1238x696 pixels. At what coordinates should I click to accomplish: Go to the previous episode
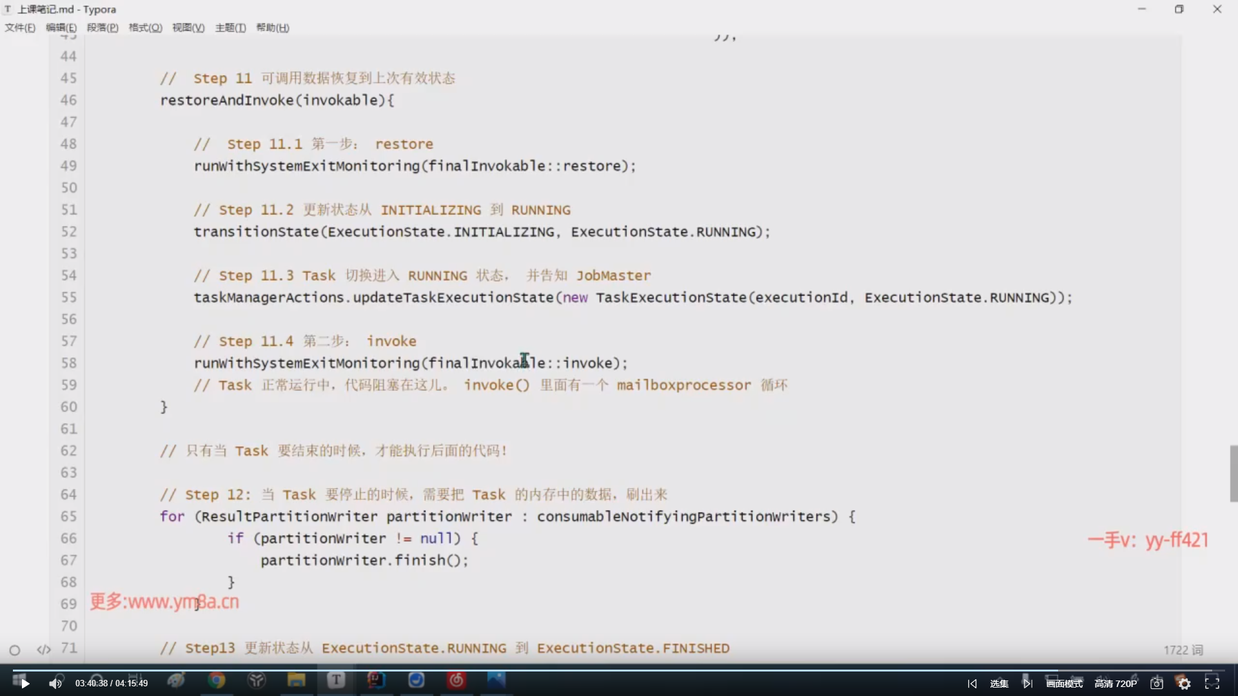pyautogui.click(x=972, y=683)
